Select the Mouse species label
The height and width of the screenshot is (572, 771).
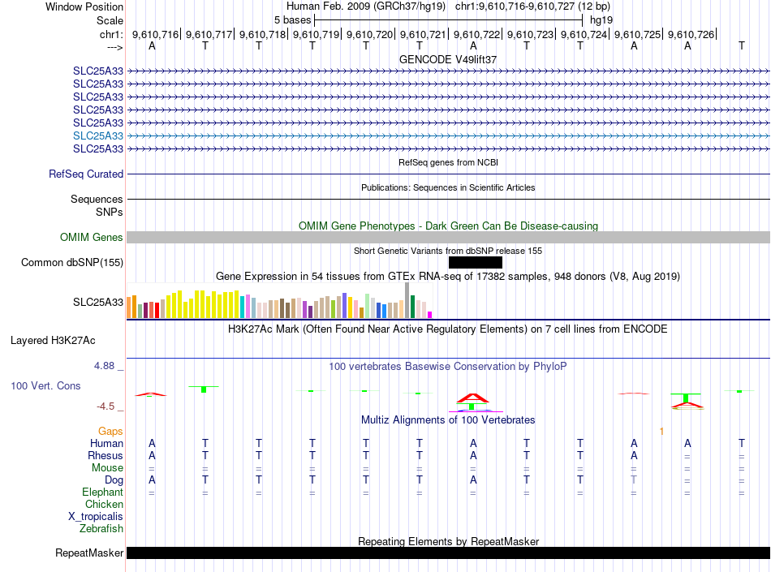click(107, 468)
